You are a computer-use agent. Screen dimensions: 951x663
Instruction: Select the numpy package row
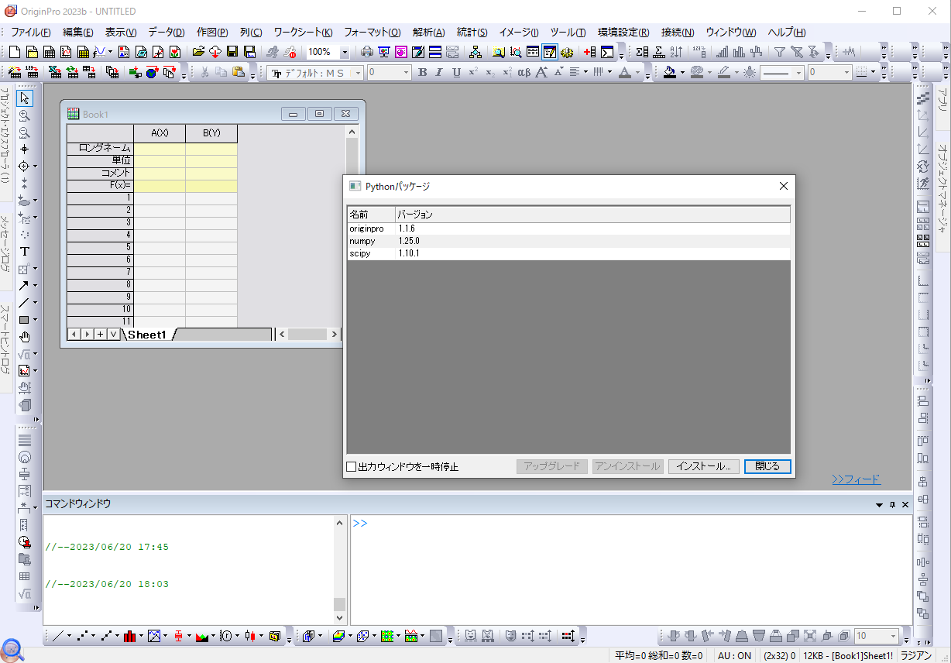[x=569, y=241]
